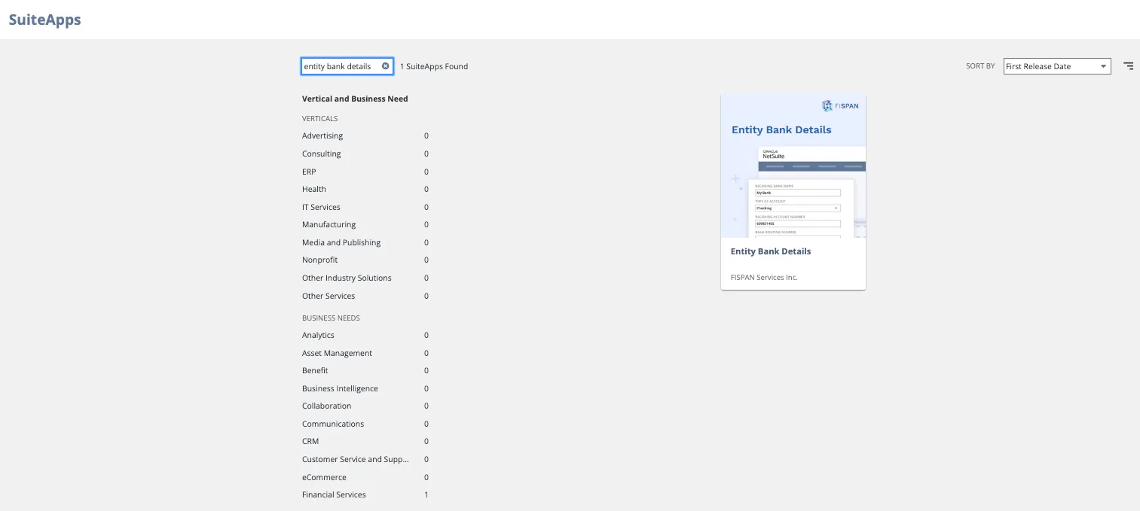This screenshot has height=511, width=1140.
Task: Filter by the IT Services vertical
Action: point(321,207)
